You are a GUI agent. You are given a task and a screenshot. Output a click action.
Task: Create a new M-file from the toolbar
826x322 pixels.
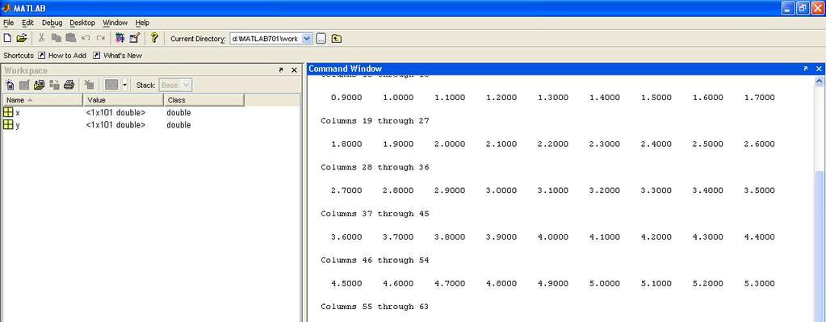(x=7, y=38)
